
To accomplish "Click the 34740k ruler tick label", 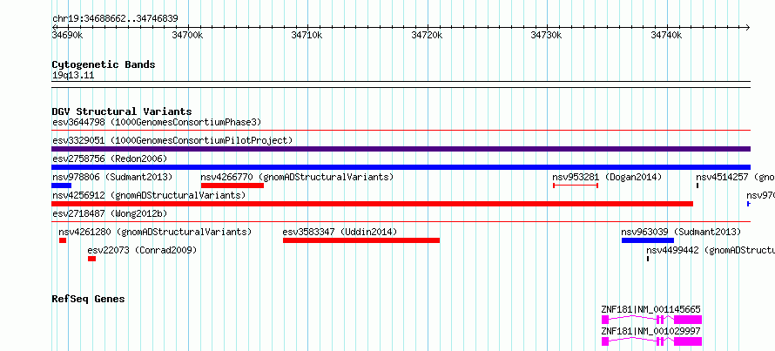I will [x=666, y=35].
